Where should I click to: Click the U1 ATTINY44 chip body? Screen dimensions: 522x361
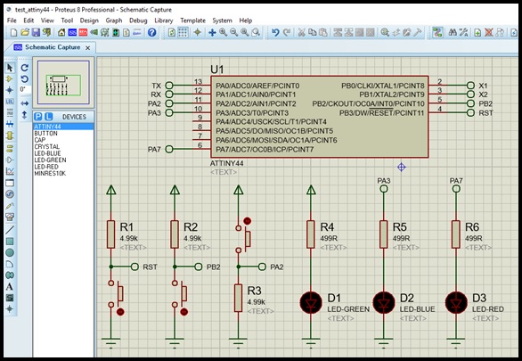pyautogui.click(x=319, y=117)
